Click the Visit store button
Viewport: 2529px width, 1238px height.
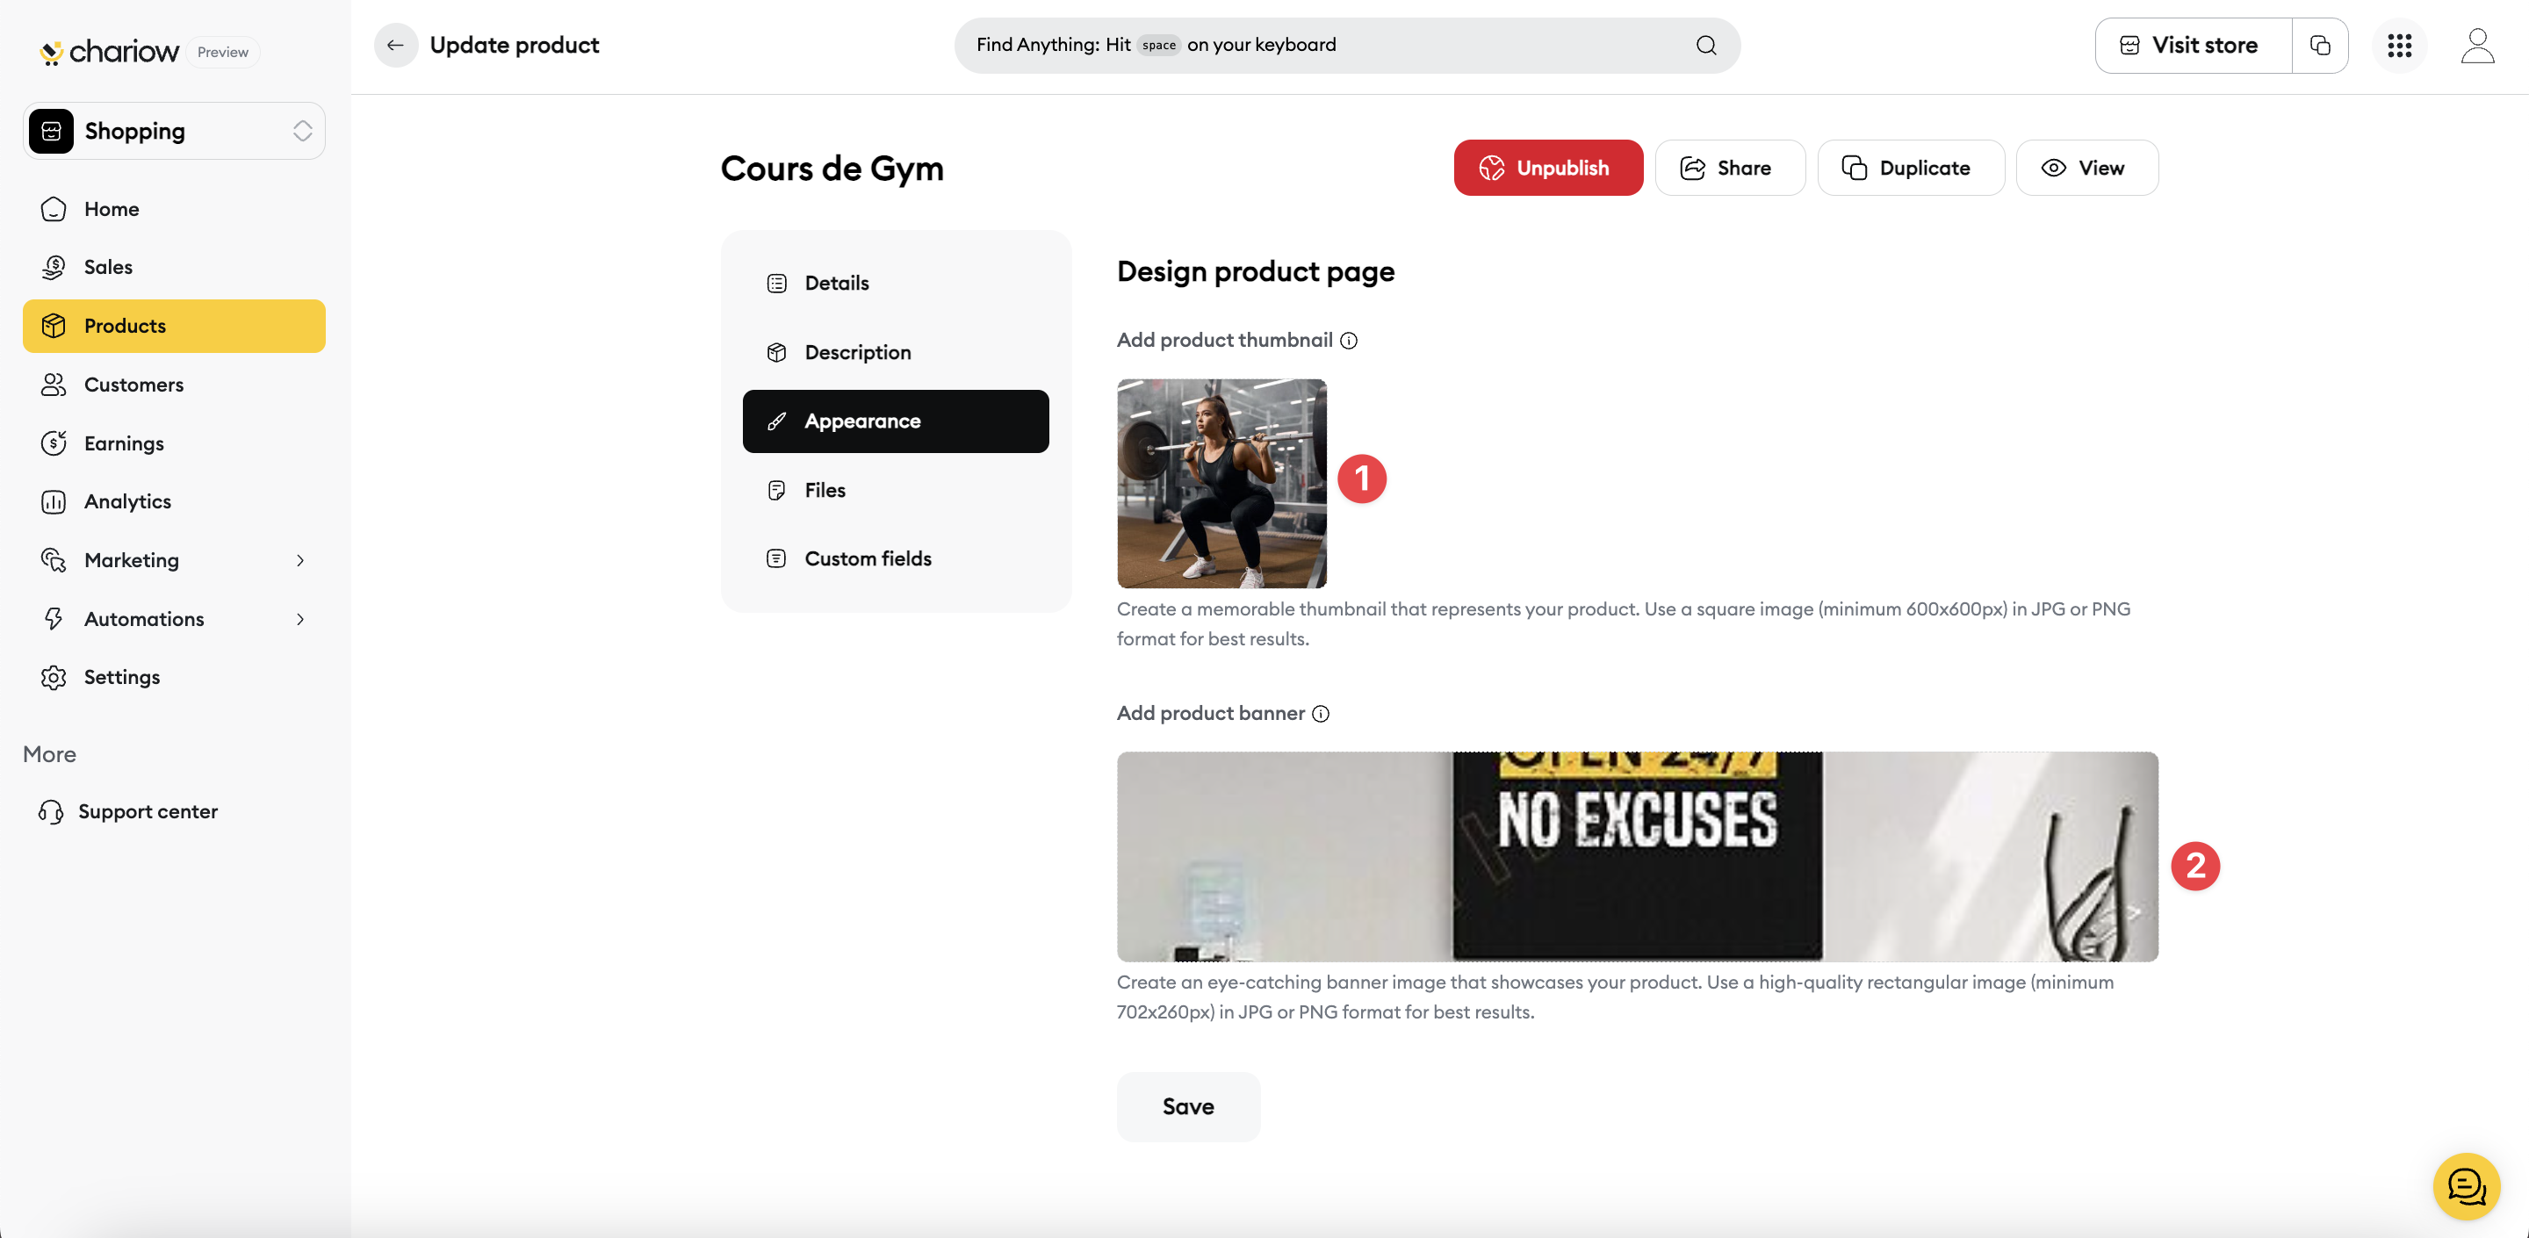(x=2194, y=45)
